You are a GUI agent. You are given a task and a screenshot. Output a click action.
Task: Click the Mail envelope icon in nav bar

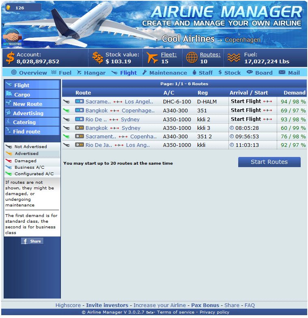coord(282,72)
